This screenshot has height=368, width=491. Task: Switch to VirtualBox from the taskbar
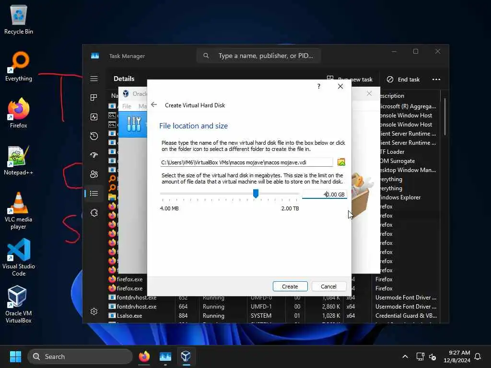coord(186,356)
